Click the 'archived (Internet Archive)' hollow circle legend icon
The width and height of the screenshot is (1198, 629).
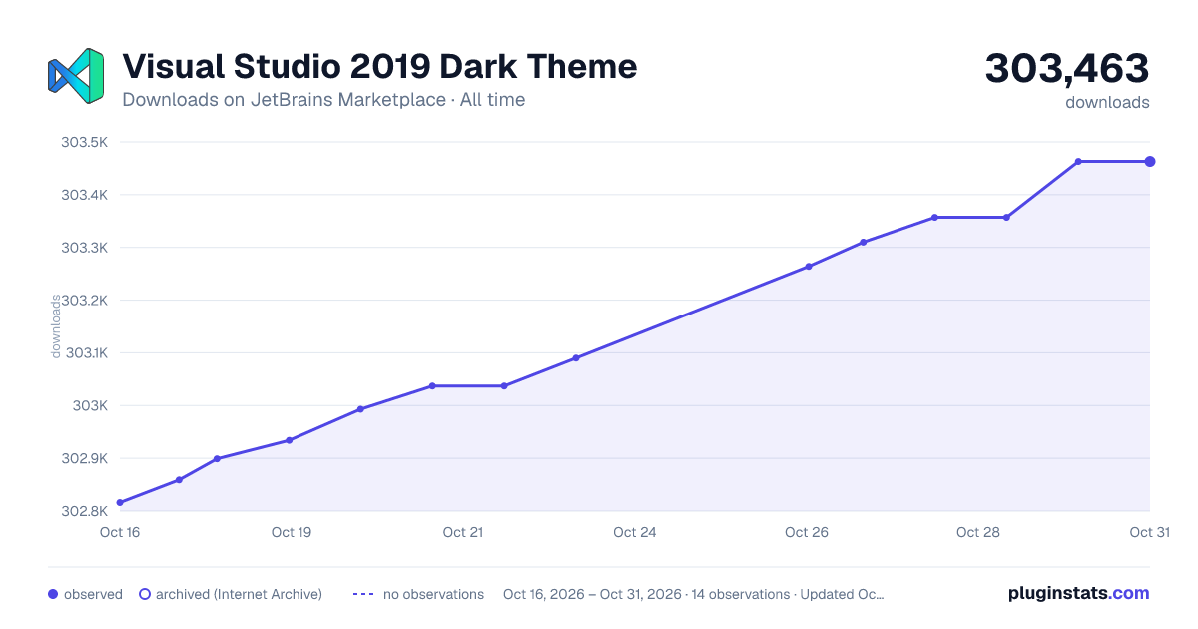(144, 594)
